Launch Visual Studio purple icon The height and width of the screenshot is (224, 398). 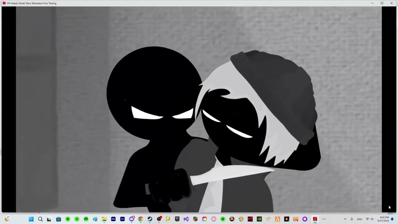186,219
